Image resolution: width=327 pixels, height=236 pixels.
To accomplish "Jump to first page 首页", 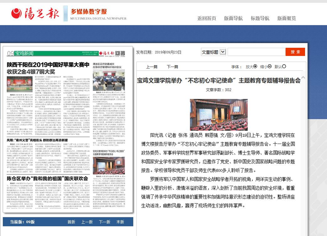I will [x=71, y=222].
